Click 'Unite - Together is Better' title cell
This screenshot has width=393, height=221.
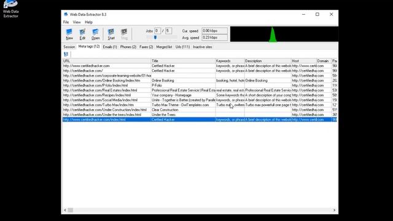tap(183, 100)
